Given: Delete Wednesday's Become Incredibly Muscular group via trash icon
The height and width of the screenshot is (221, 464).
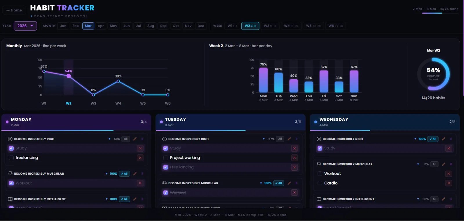Looking at the screenshot, I should (451, 164).
